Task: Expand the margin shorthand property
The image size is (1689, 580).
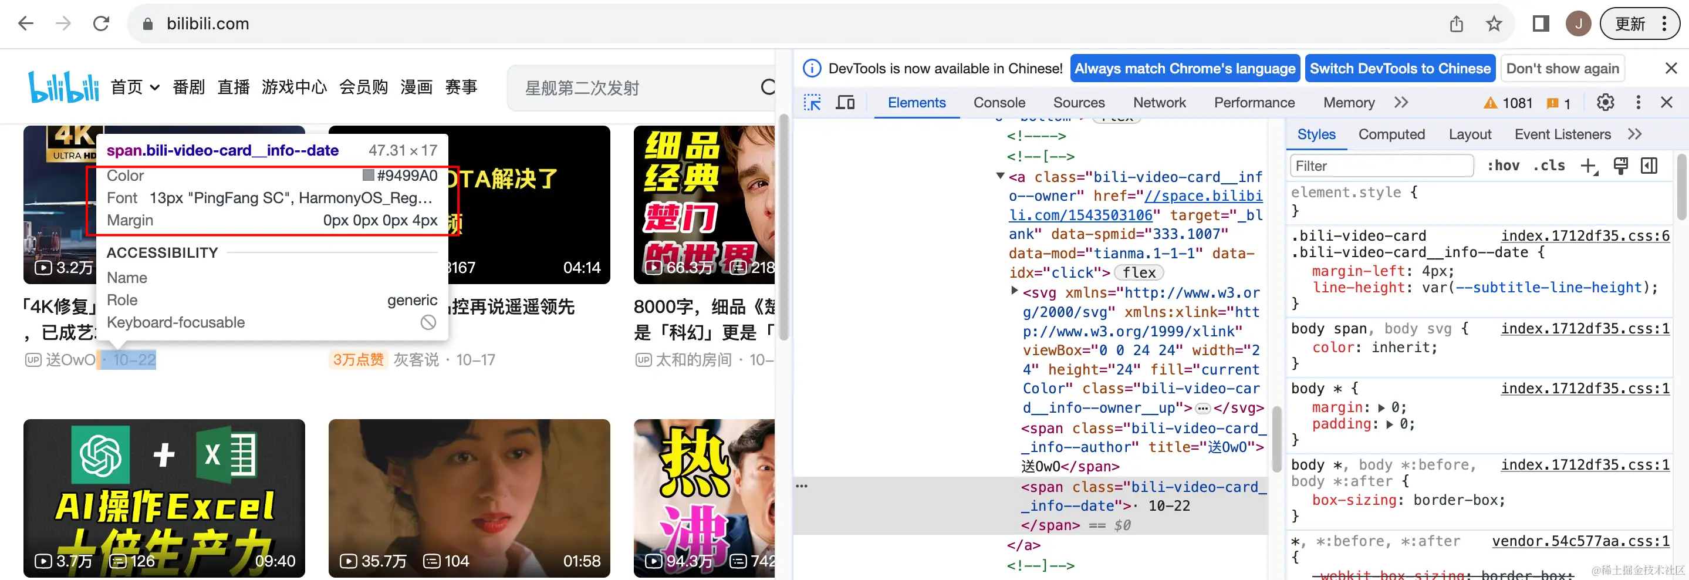Action: coord(1381,408)
